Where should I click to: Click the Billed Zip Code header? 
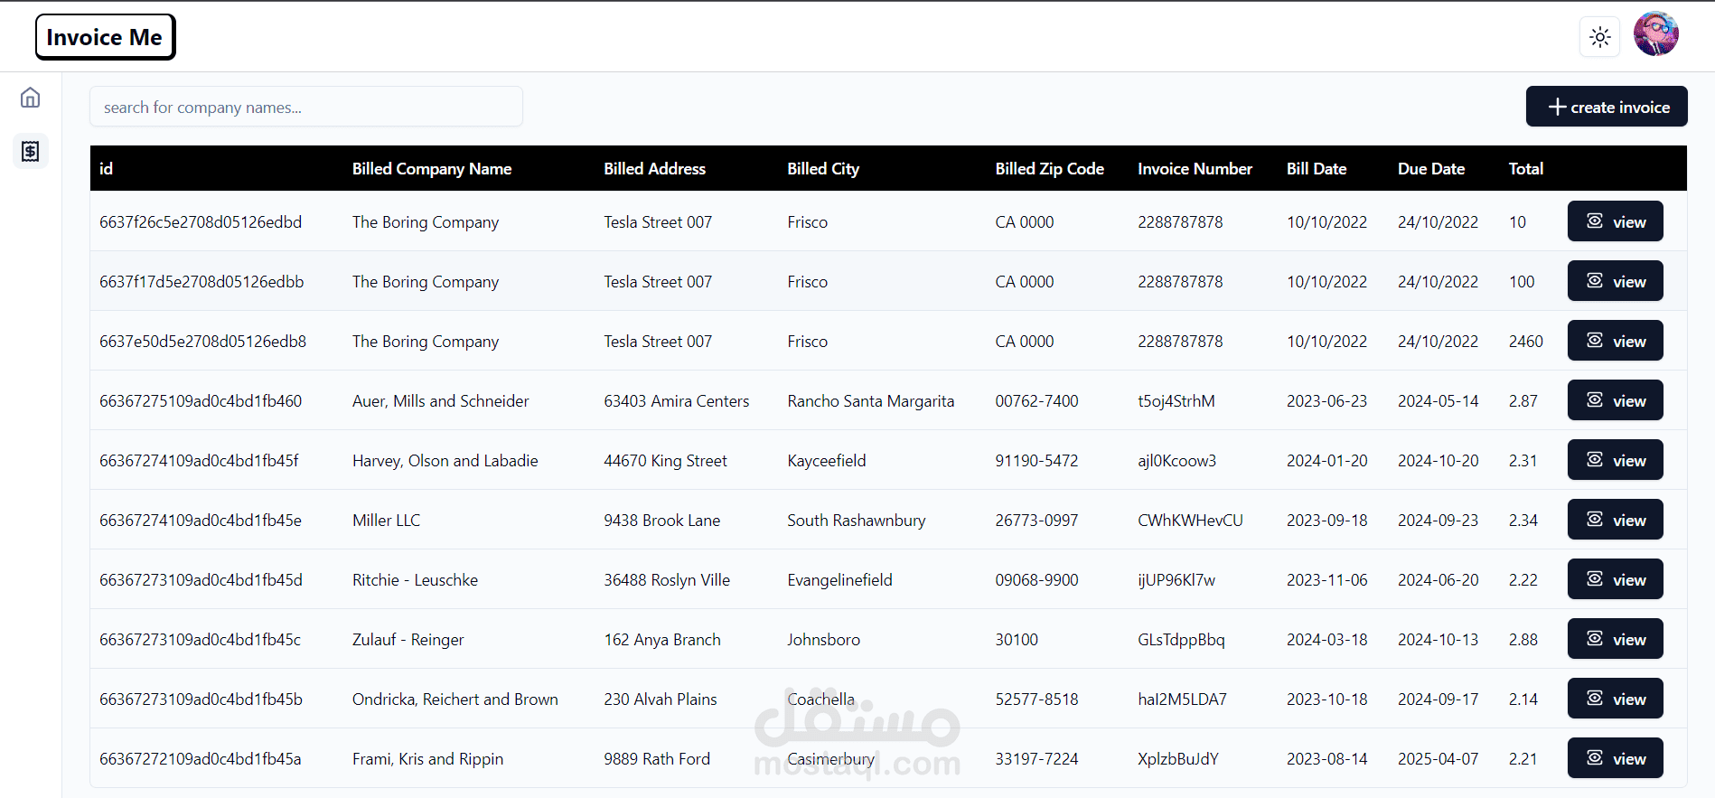tap(1050, 169)
